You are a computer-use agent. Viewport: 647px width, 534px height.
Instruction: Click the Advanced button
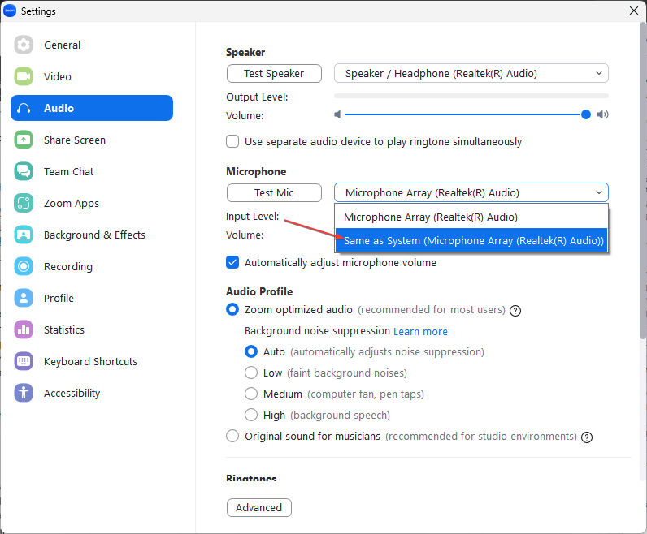(258, 507)
